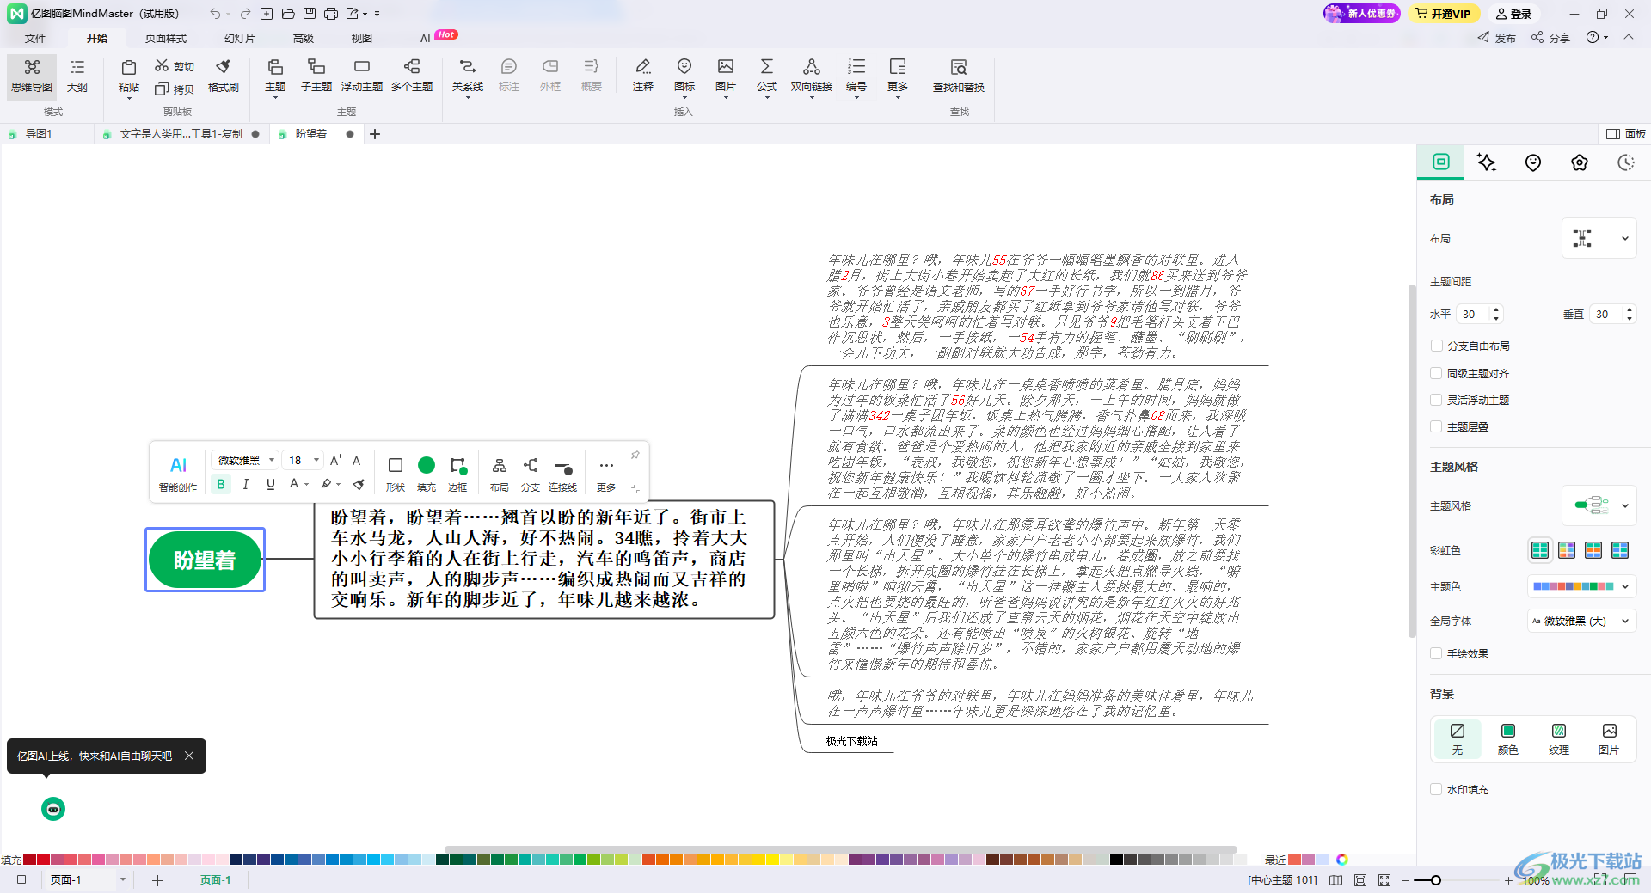Insert a 子主题 subtopic

316,76
